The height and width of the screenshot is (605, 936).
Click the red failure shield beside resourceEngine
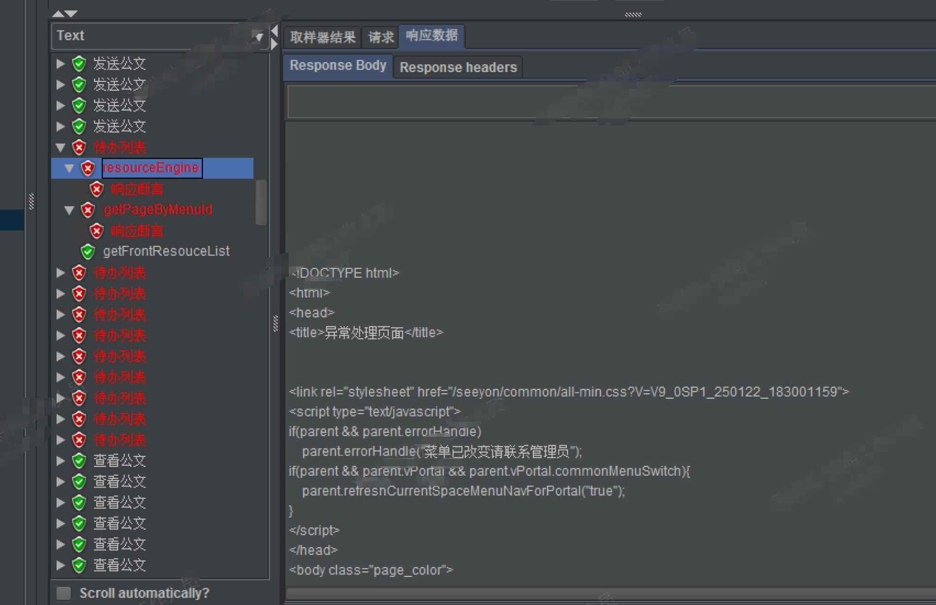88,168
